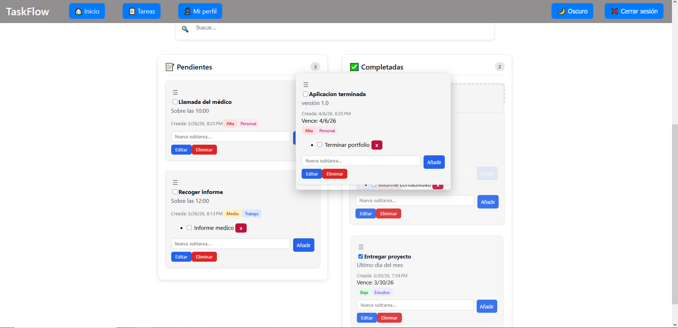The image size is (678, 328).
Task: Delete Informe medico subtask using x button
Action: pos(241,228)
